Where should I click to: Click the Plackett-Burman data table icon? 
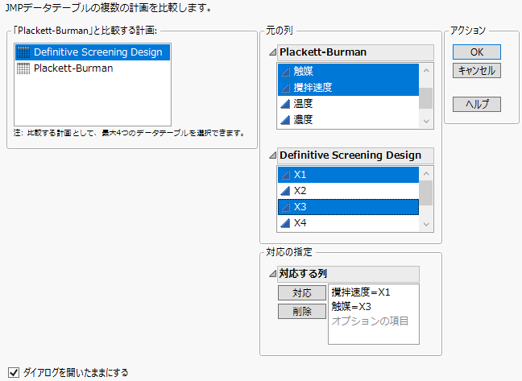[24, 68]
